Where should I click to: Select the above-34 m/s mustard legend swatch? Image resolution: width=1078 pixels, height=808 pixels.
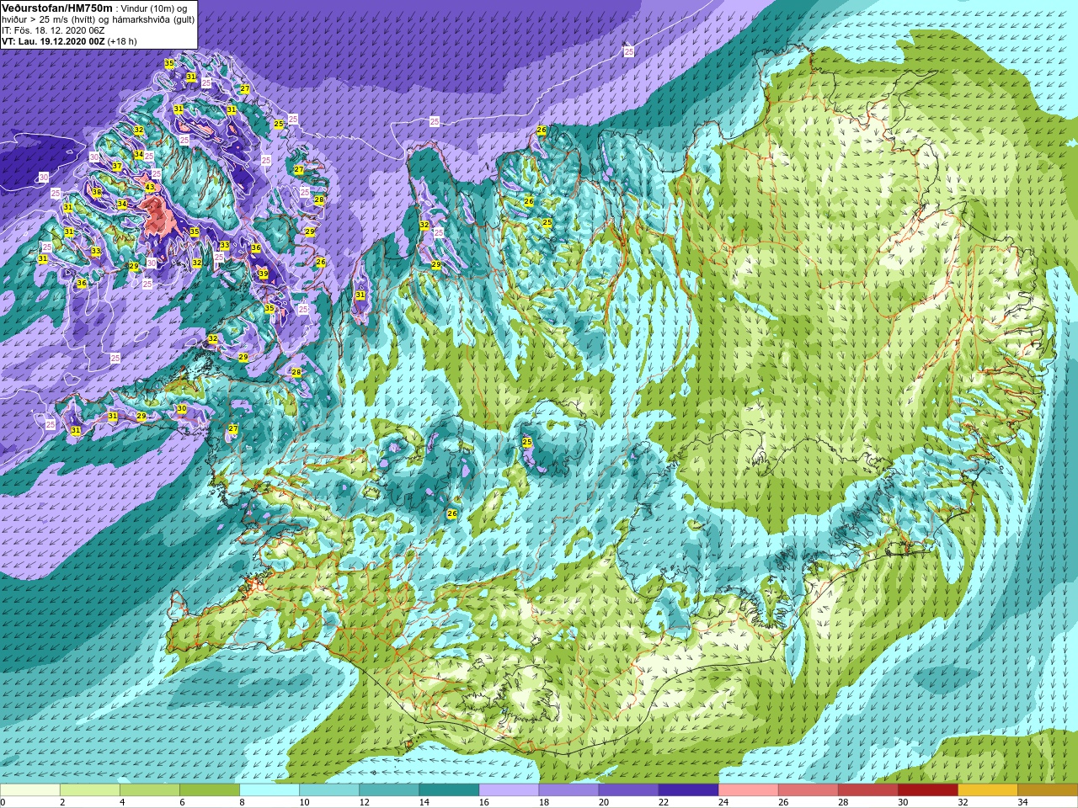1048,790
